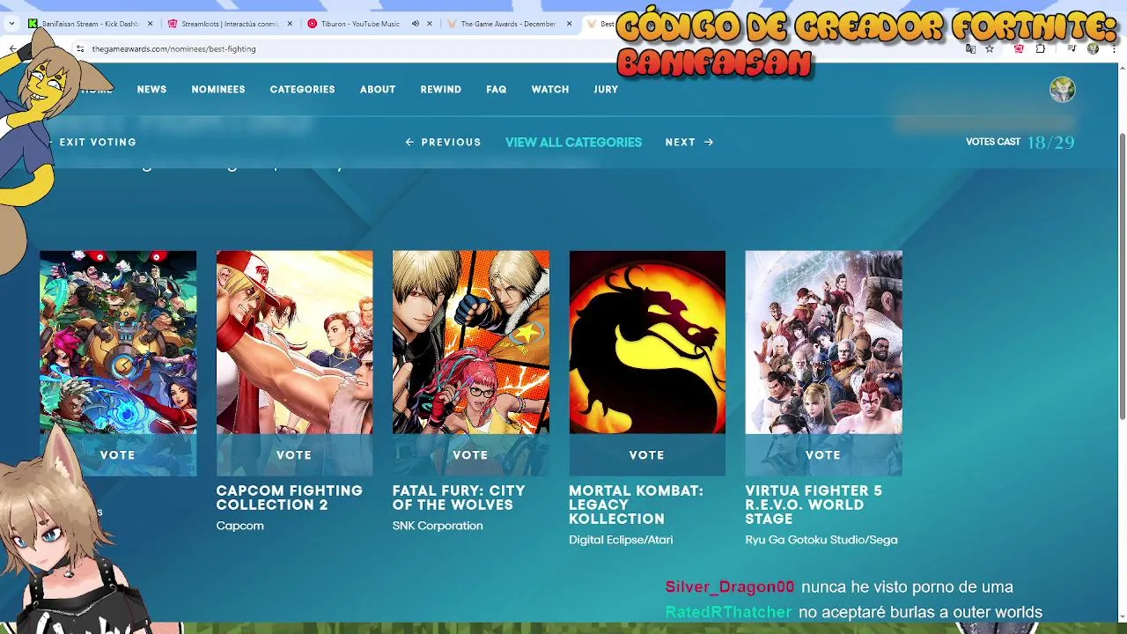Vote for Mortal Kombat: Legacy Kollection

(x=647, y=455)
